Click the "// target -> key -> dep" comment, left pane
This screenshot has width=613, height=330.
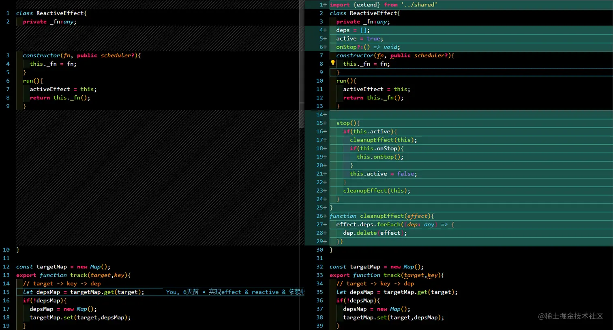(62, 284)
